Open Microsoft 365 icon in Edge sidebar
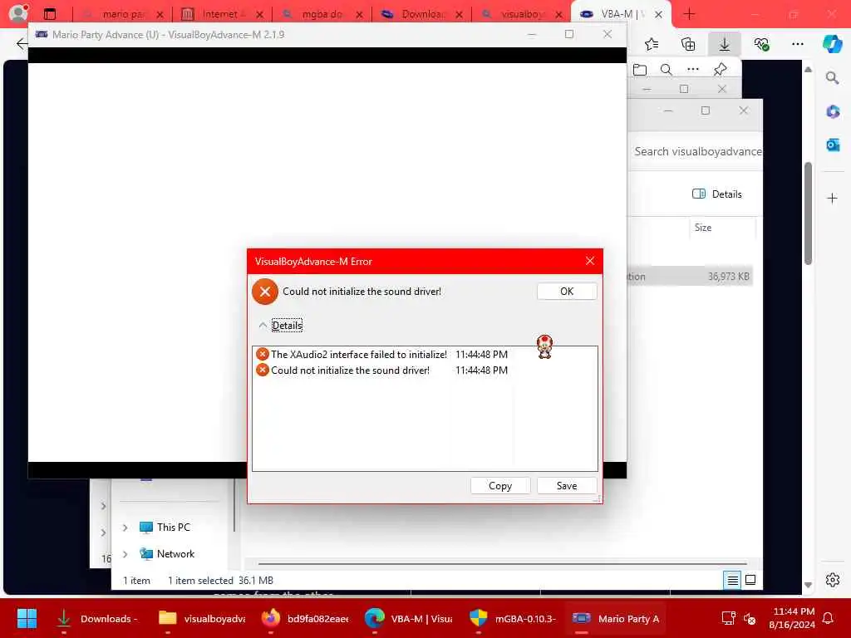Image resolution: width=851 pixels, height=638 pixels. [833, 112]
